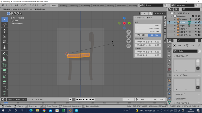Click the pan view hand icon
Screen dimensions: 202x113
coord(129,36)
